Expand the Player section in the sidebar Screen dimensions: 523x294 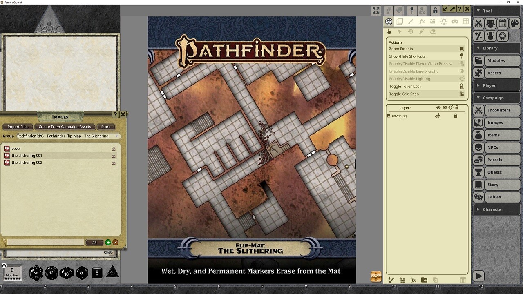[496, 85]
